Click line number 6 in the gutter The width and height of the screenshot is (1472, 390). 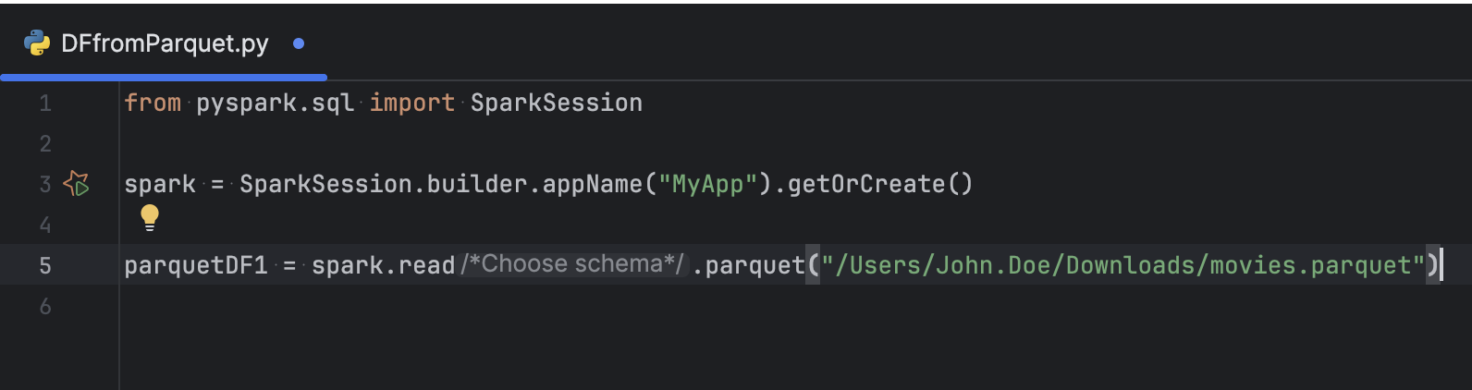[x=44, y=307]
